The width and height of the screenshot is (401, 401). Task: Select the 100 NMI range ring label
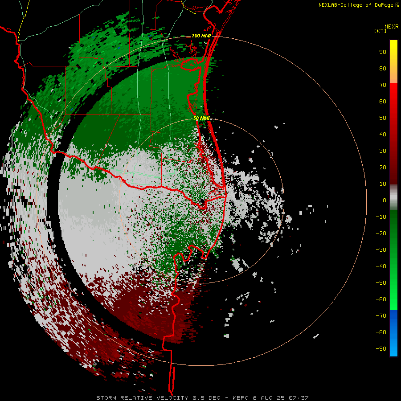tap(201, 36)
